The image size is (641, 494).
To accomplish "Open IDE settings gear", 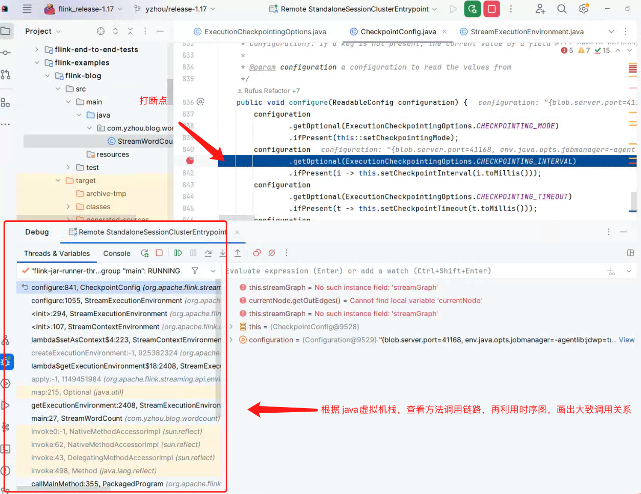I will click(583, 9).
